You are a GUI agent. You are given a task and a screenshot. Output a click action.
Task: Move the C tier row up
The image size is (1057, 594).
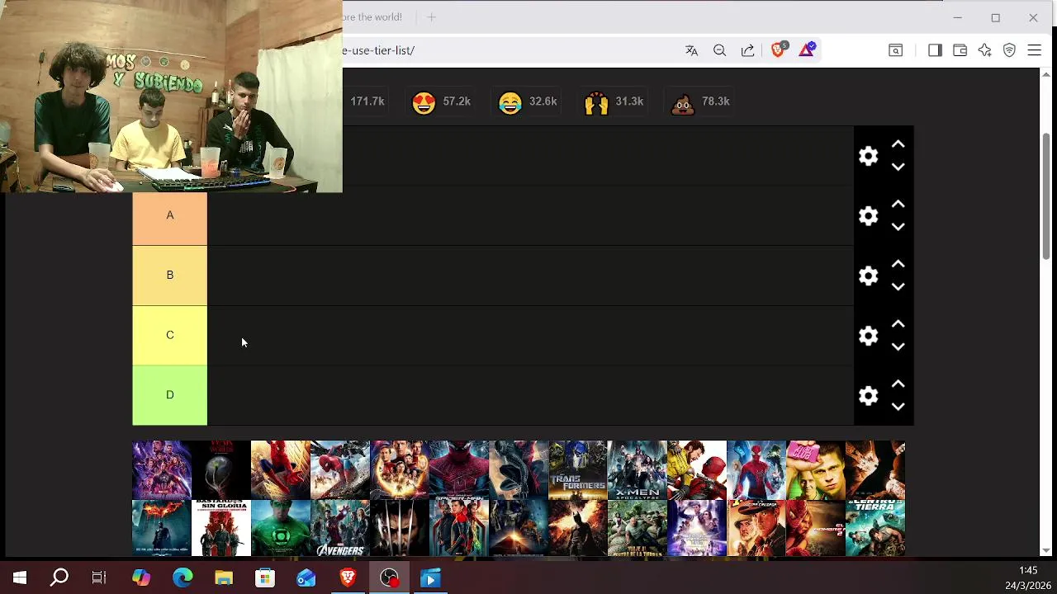pos(898,325)
